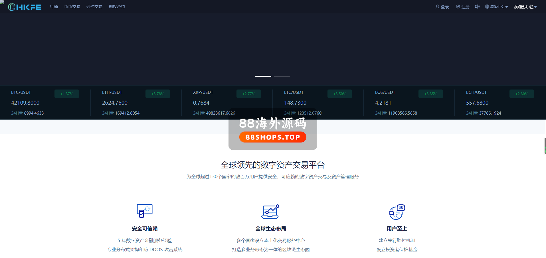Switch to the second carousel slide indicator

pyautogui.click(x=282, y=76)
